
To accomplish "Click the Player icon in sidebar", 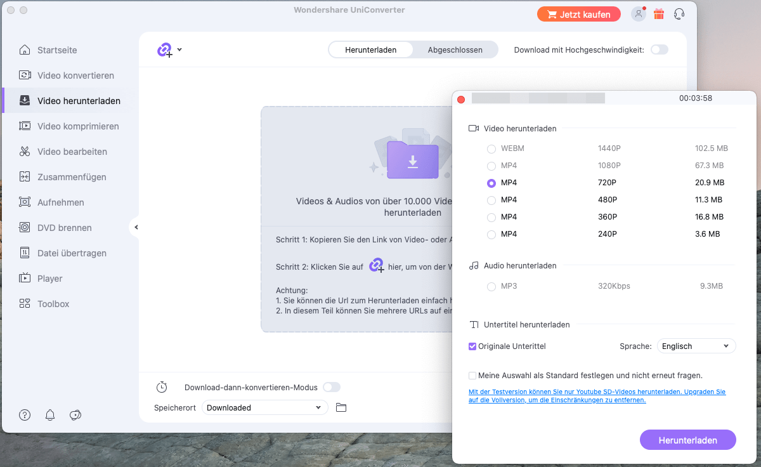I will (25, 279).
